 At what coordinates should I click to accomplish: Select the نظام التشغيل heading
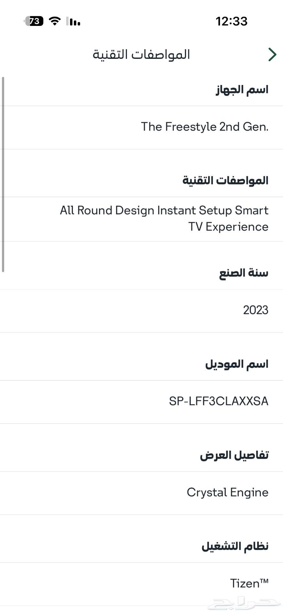tap(235, 547)
